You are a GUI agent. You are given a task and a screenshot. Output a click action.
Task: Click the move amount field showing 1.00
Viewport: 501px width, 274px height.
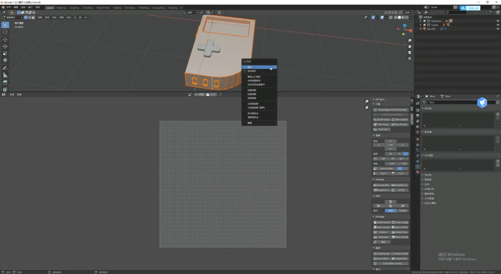click(x=390, y=145)
